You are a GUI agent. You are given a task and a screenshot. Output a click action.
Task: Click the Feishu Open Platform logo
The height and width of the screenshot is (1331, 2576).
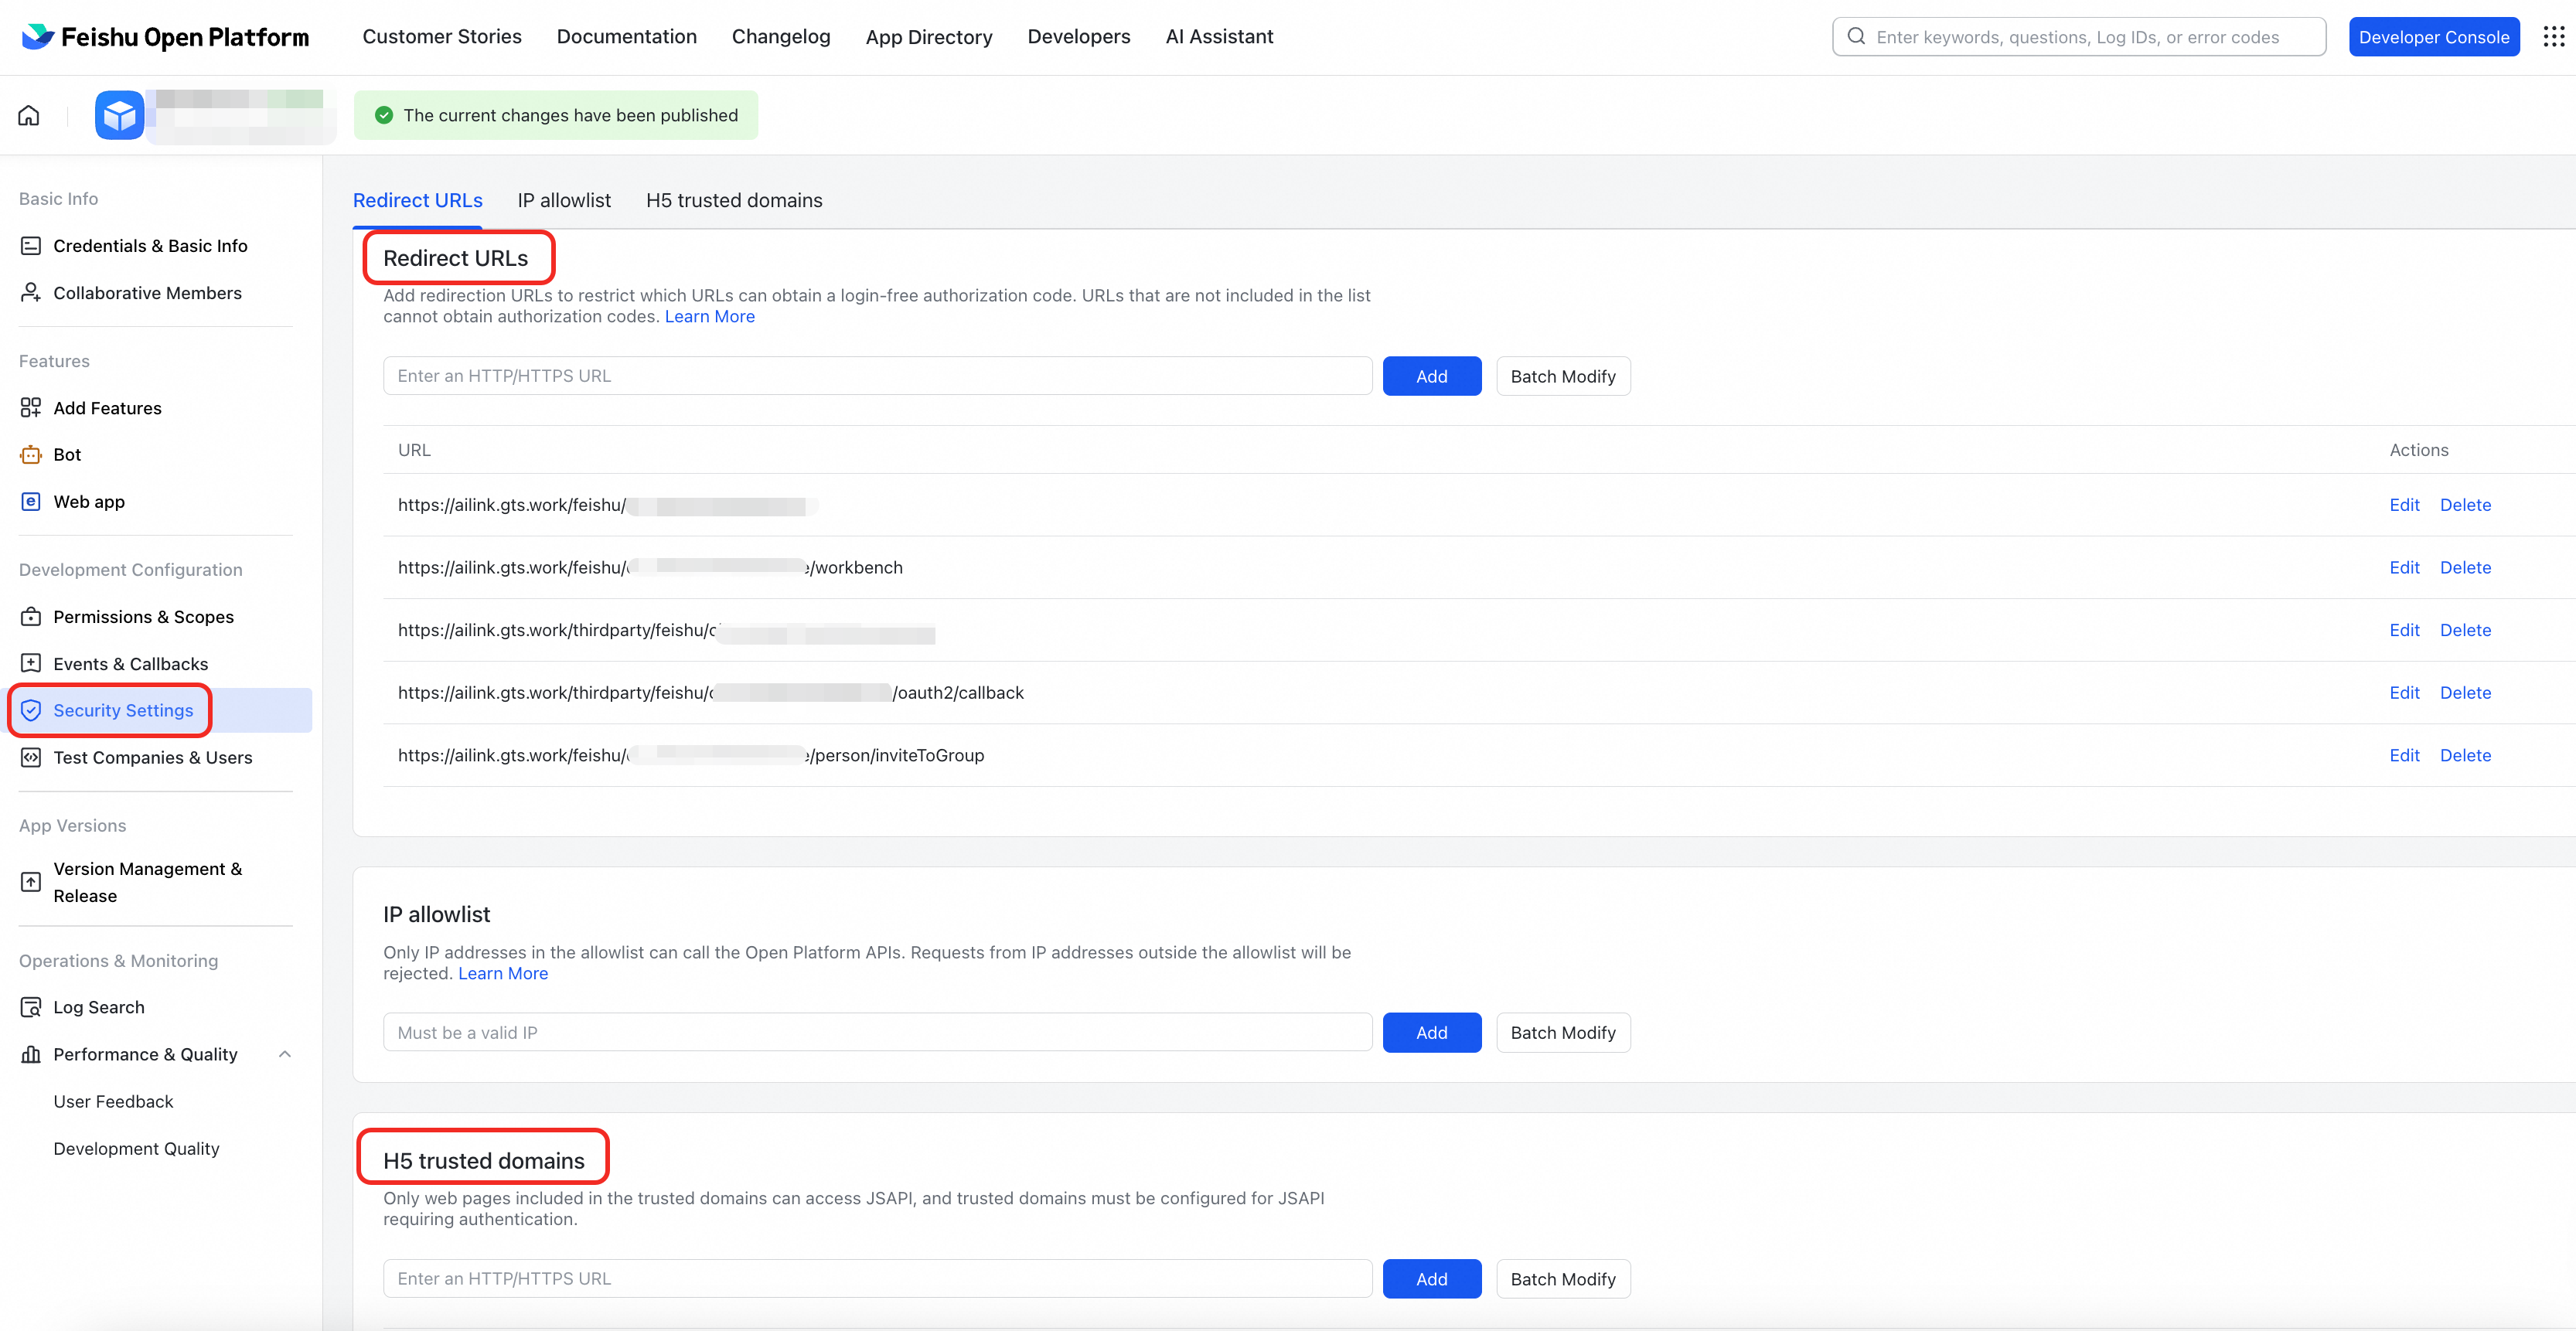tap(165, 37)
